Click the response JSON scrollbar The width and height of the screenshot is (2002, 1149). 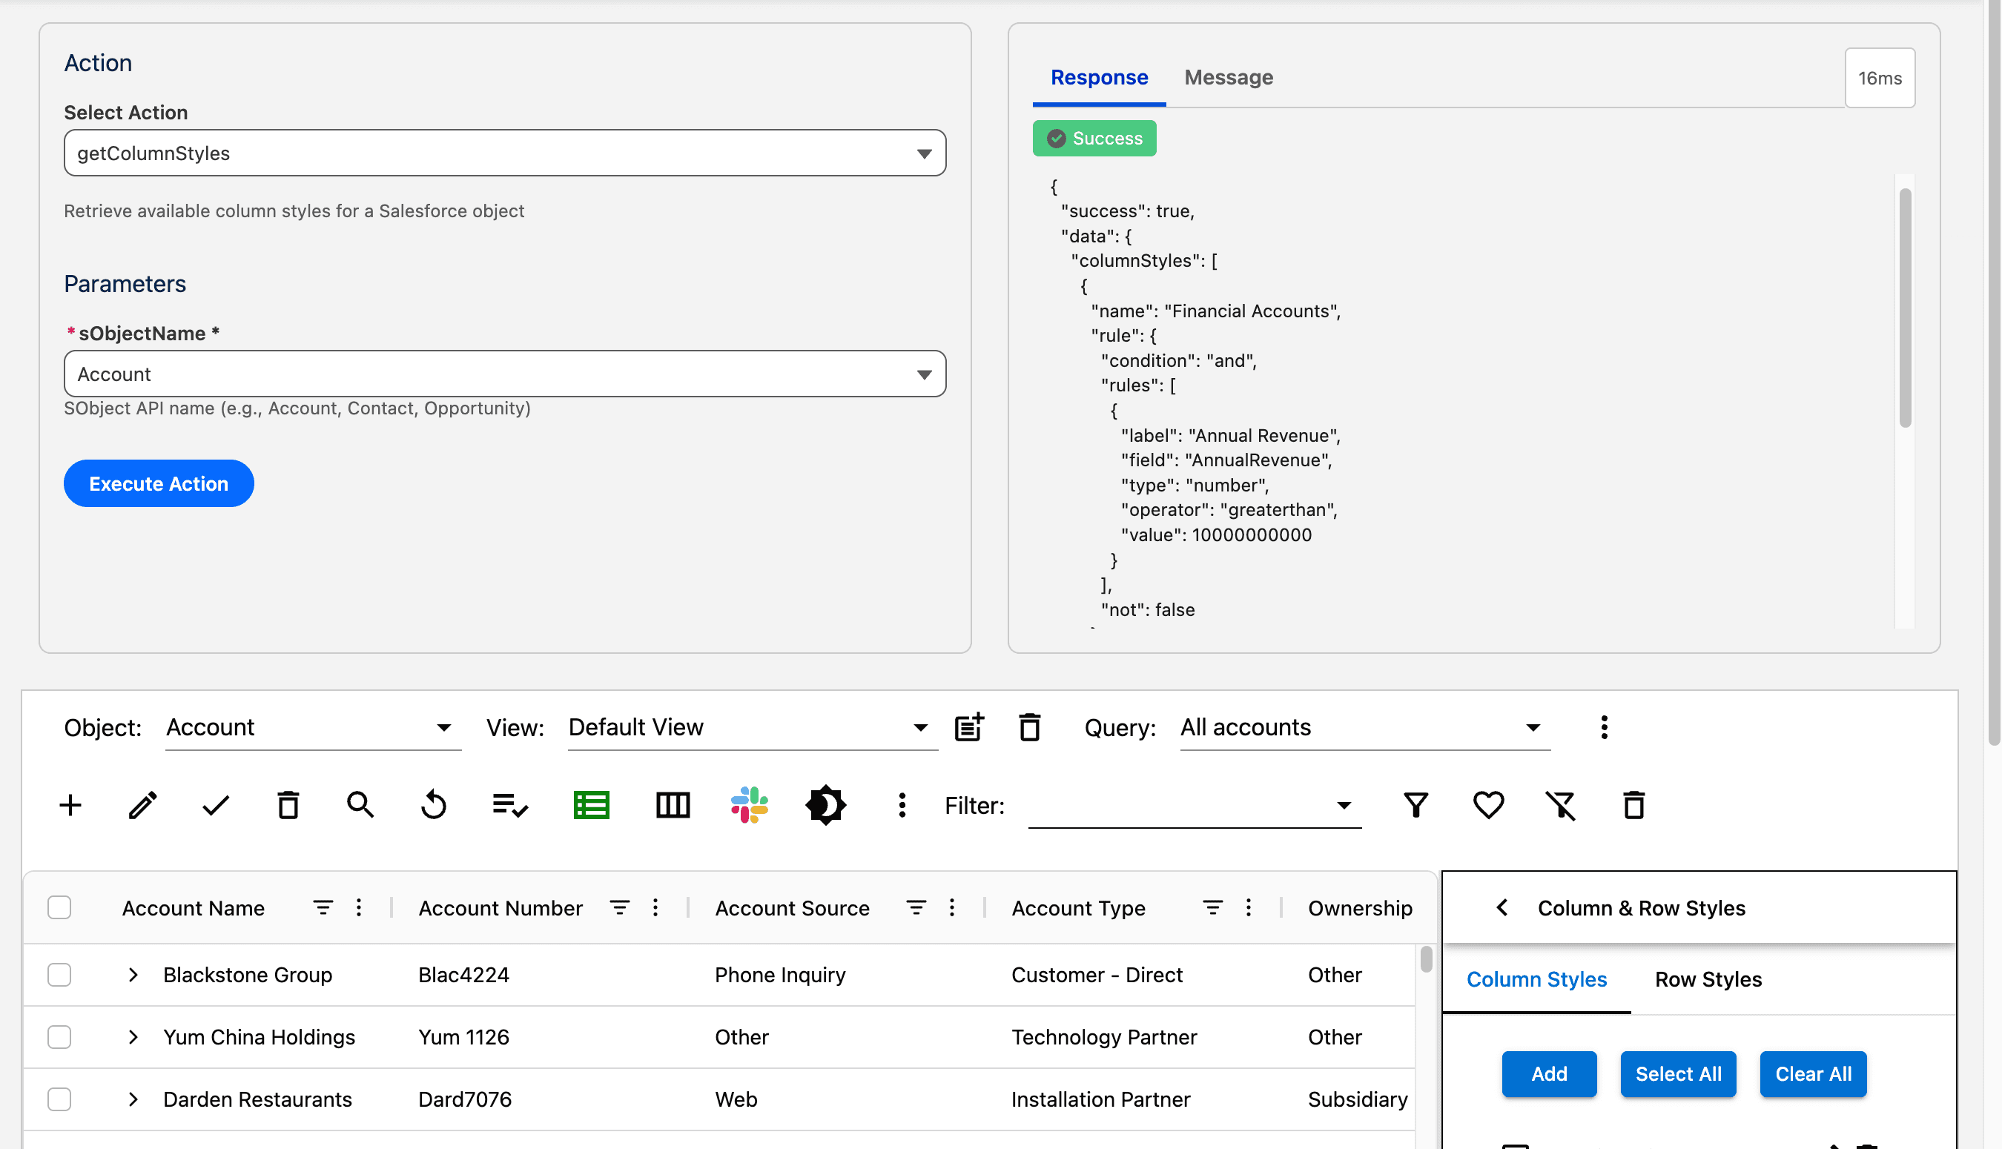1904,308
